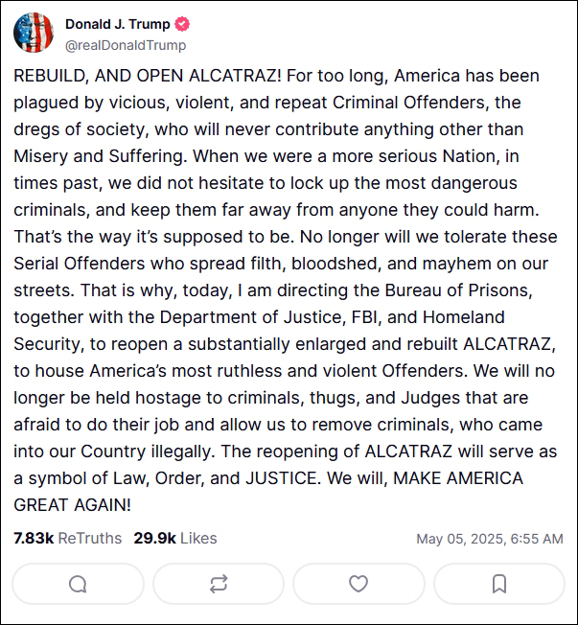Open the May 05, 2025 timestamp
Screen dimensions: 578x625
tap(489, 539)
